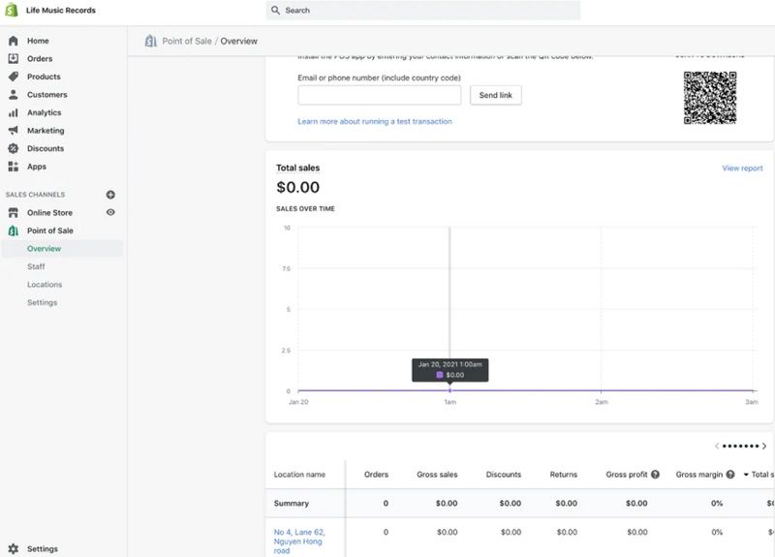Click the Customers person icon
Screen dimensions: 775x557
pyautogui.click(x=14, y=94)
